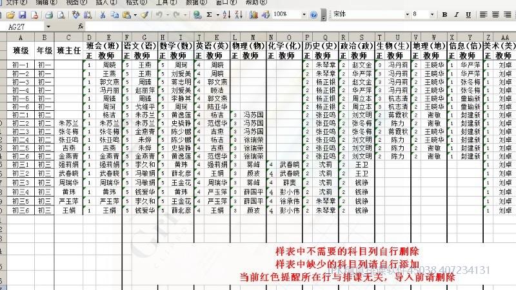The image size is (516, 290).
Task: Open the Chart Wizard icon
Action: point(253,15)
